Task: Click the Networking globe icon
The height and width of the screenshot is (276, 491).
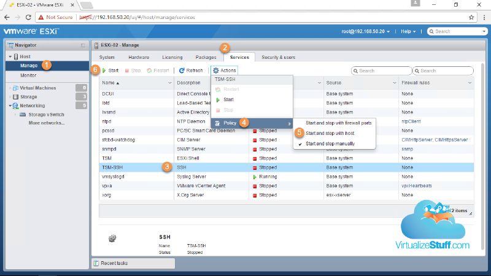Action: (15, 105)
